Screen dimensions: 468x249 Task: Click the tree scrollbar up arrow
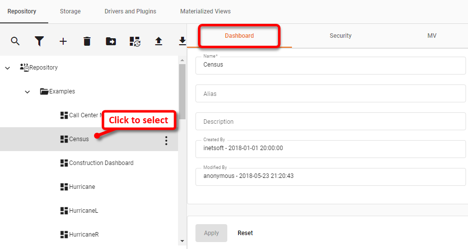(x=183, y=60)
